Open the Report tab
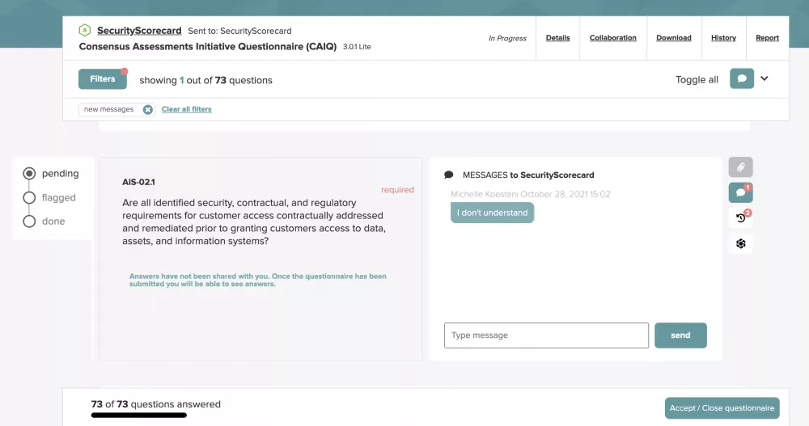The height and width of the screenshot is (426, 809). click(x=767, y=38)
